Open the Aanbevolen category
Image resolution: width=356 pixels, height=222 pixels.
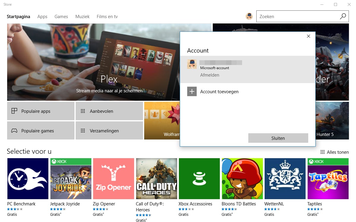tap(109, 111)
